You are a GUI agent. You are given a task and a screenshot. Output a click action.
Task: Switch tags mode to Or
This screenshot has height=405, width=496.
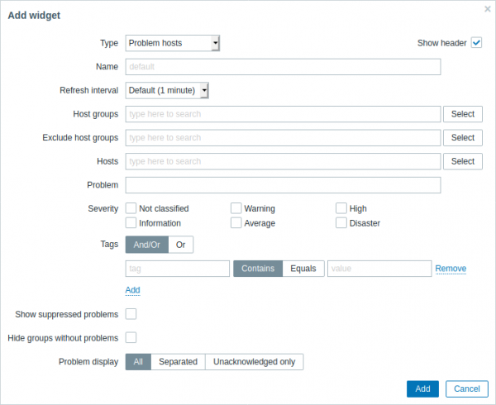(x=180, y=245)
